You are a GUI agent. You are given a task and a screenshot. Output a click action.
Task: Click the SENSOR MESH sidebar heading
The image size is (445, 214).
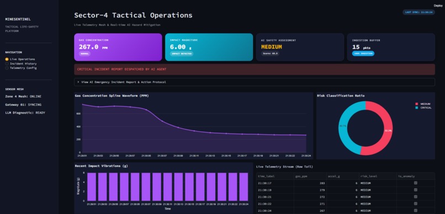click(x=14, y=89)
